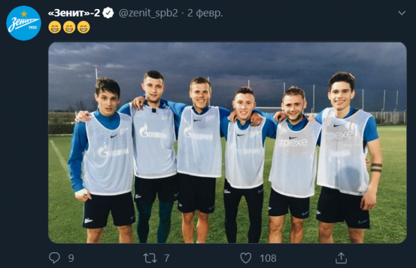Click the reply speech bubble icon
This screenshot has width=416, height=268.
(x=55, y=258)
